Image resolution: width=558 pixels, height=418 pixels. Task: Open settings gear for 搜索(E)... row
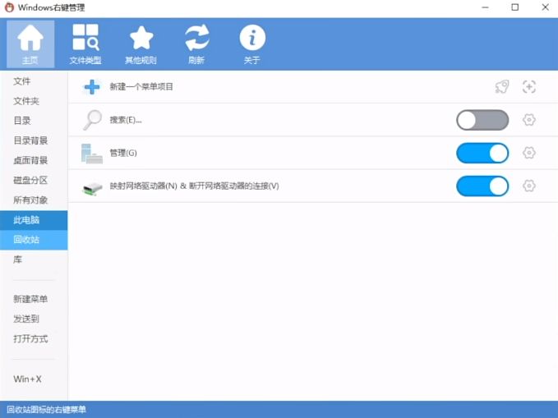click(529, 120)
